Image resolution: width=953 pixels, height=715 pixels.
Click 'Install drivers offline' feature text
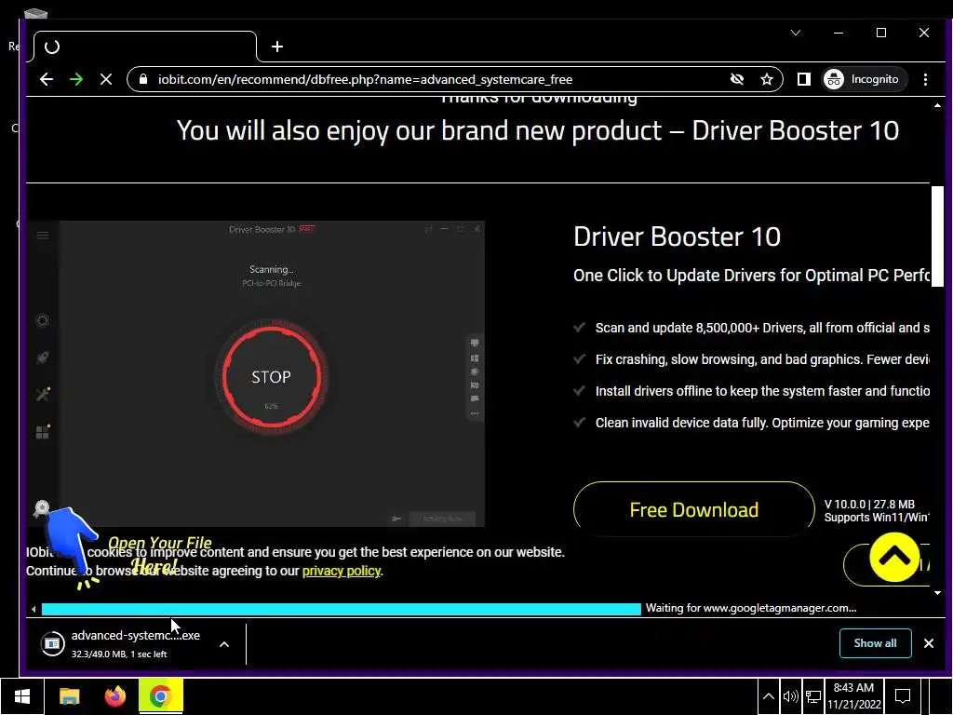tap(762, 391)
